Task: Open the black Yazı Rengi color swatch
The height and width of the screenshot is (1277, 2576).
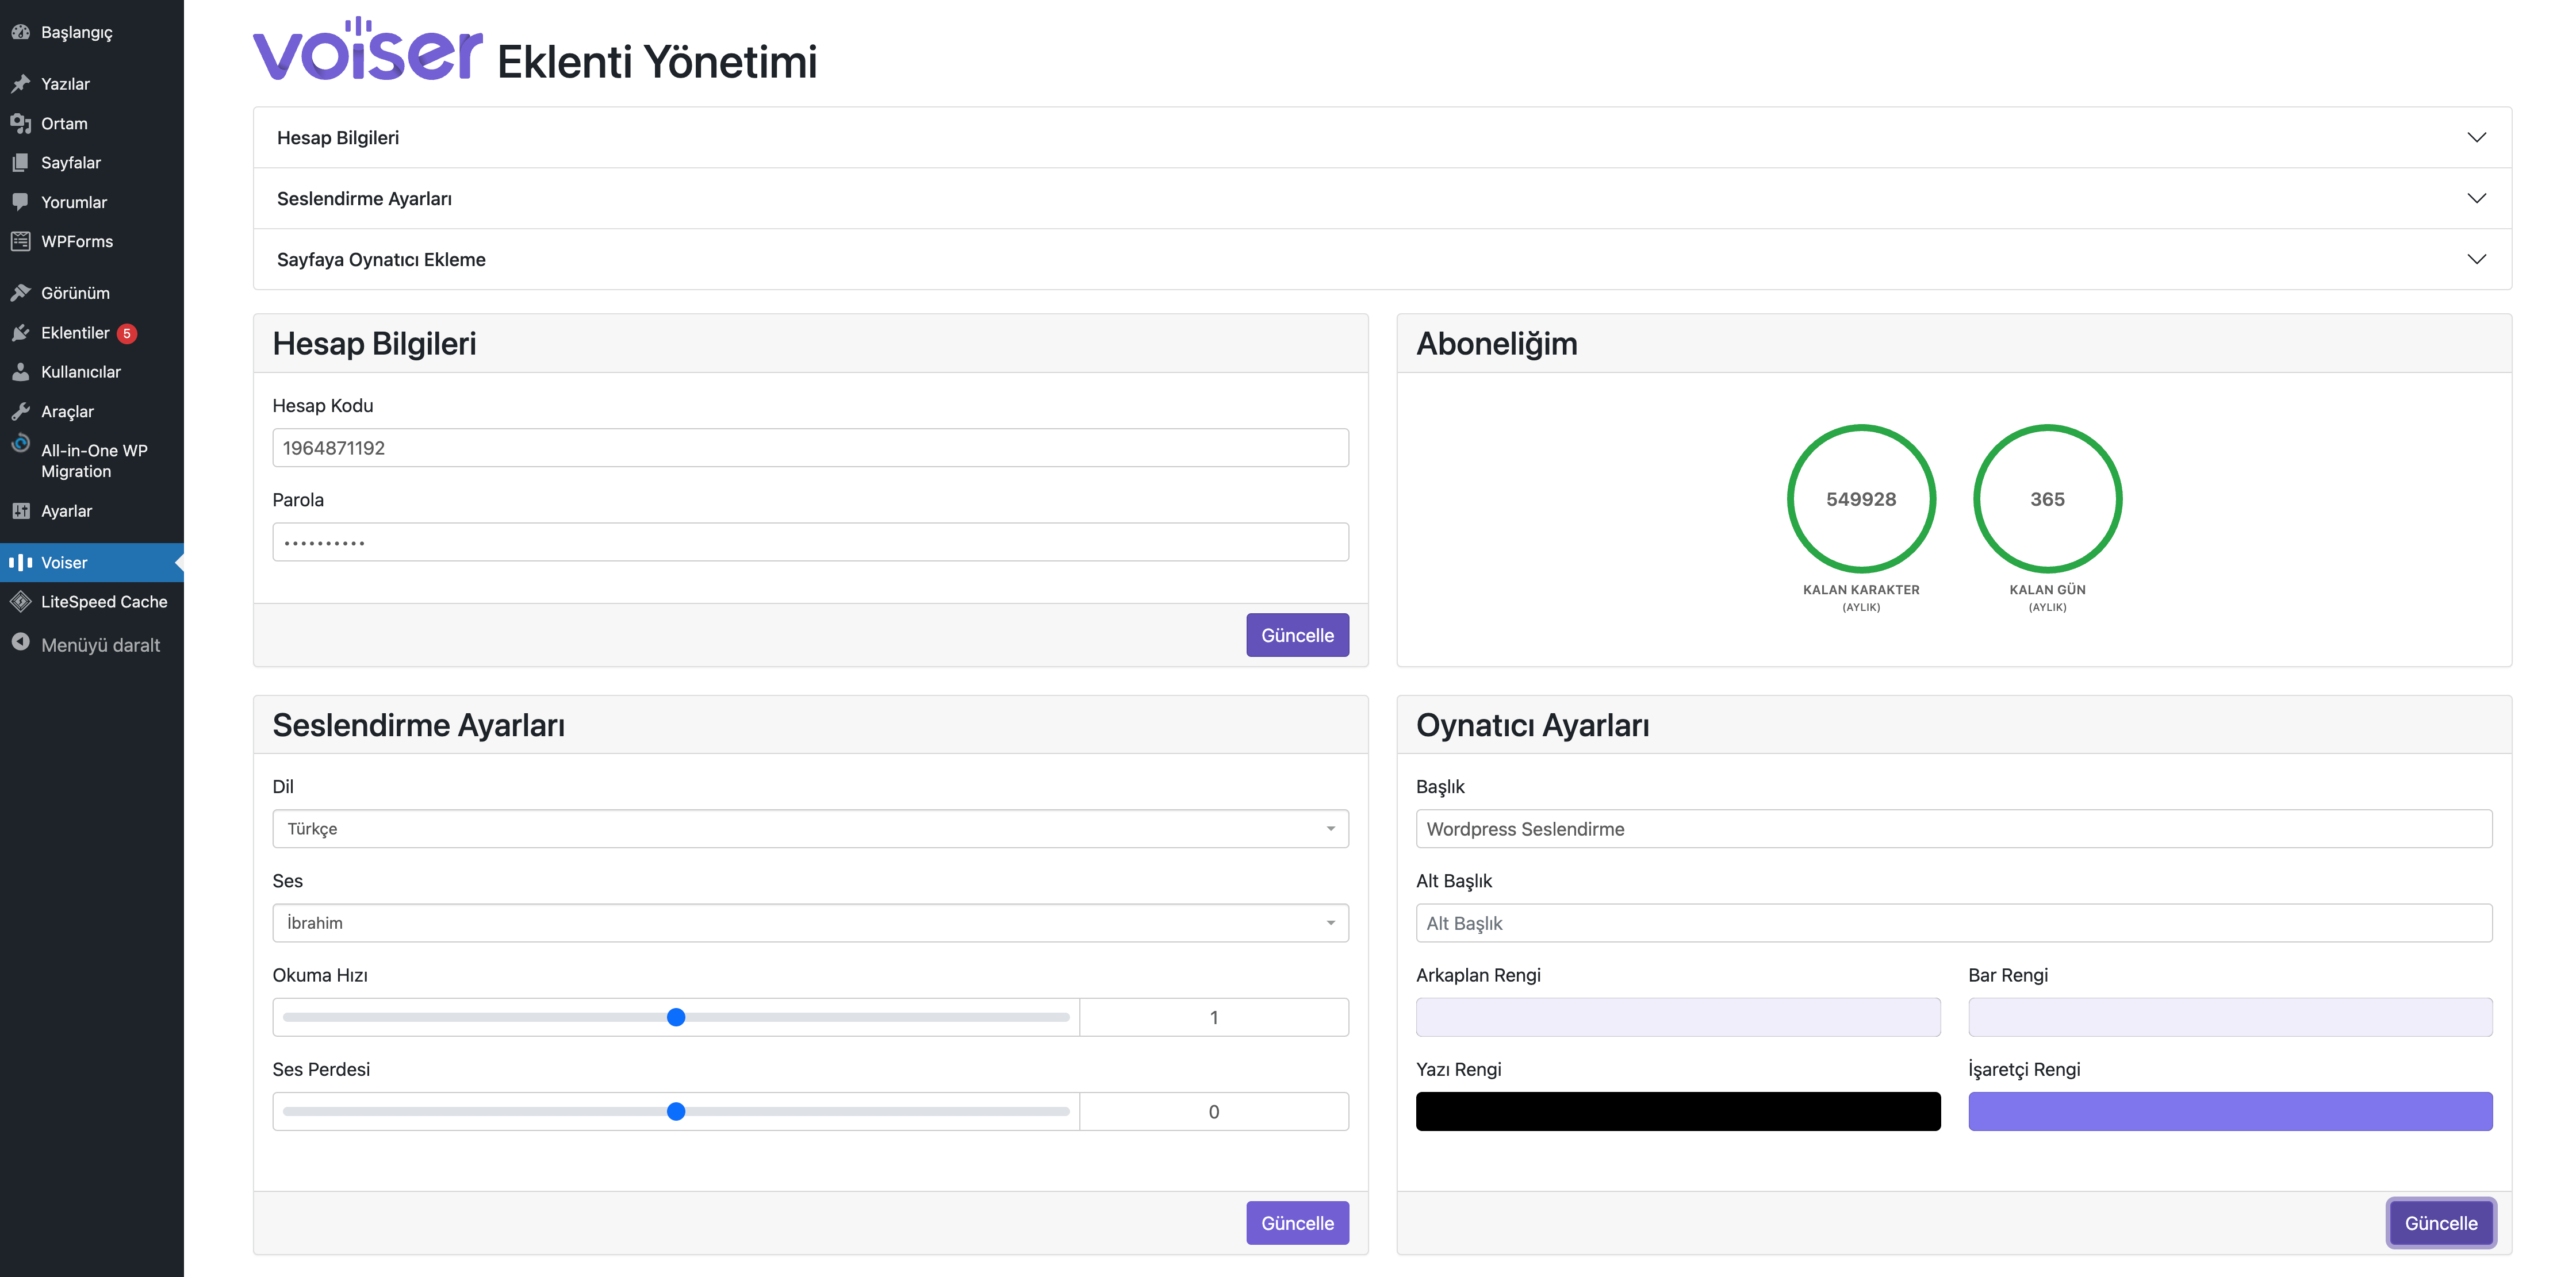Action: (x=1678, y=1111)
